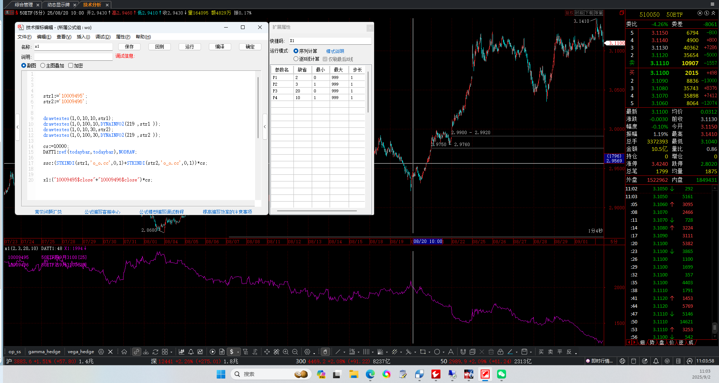Screen dimensions: 719x383
Task: Click the trash delete drawing icon
Action: pos(491,352)
